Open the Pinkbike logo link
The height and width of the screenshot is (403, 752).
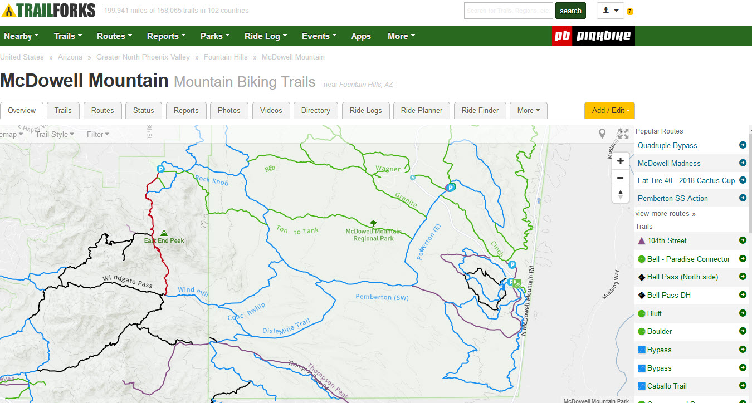tap(593, 36)
